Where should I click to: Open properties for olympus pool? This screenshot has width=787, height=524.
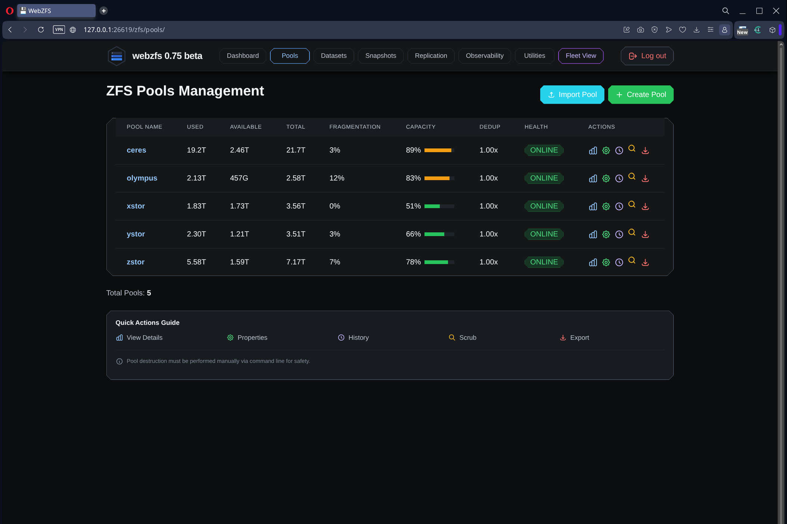(x=606, y=178)
